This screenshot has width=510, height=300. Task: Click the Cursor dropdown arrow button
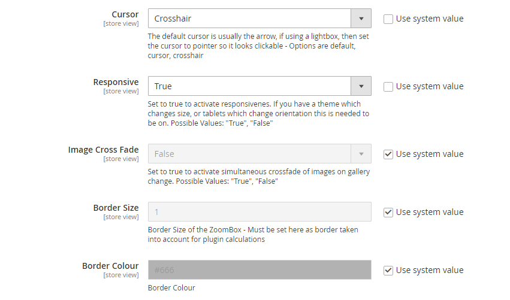[361, 19]
